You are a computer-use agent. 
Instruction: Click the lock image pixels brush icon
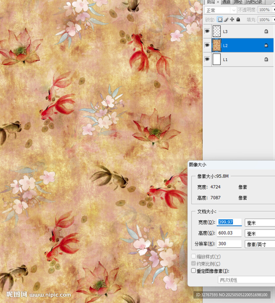(x=226, y=20)
